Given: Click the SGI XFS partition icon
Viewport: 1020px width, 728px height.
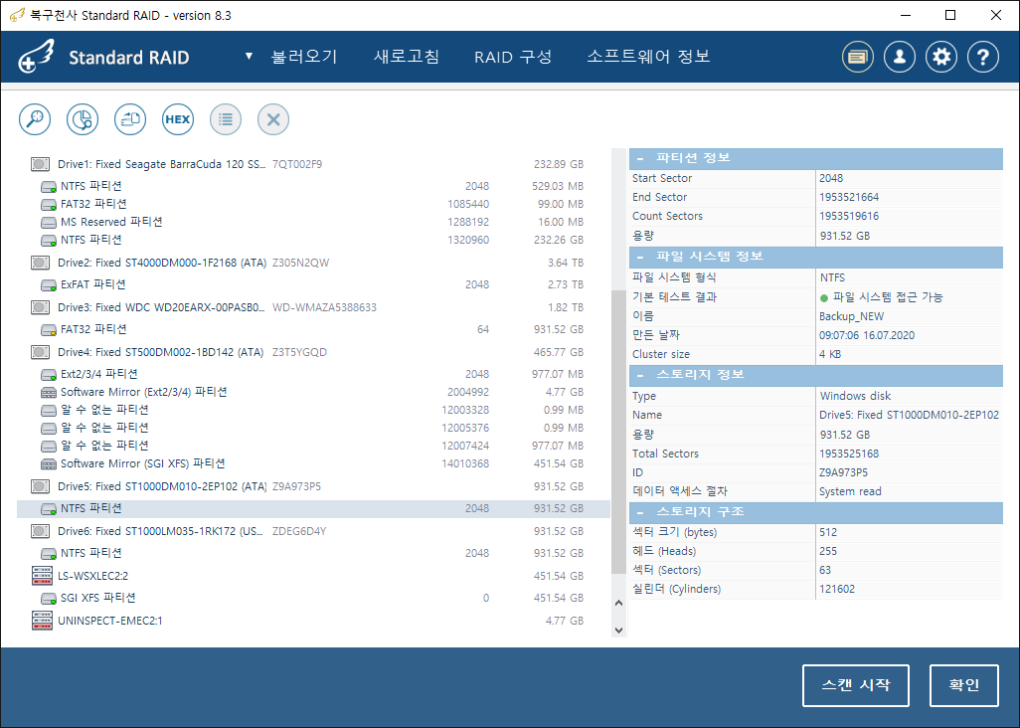Looking at the screenshot, I should pyautogui.click(x=49, y=598).
